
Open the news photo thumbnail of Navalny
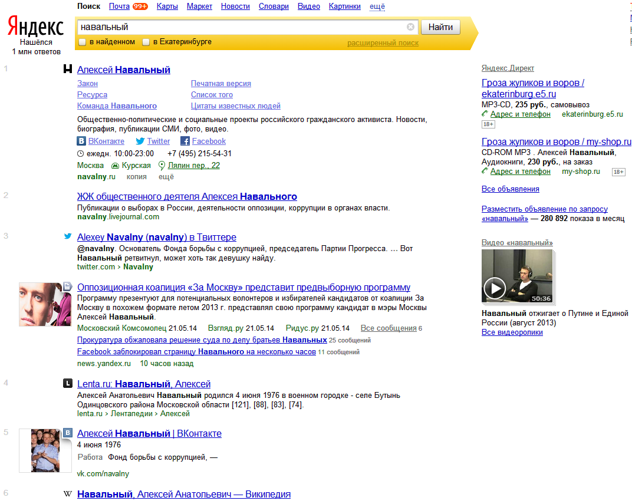click(45, 305)
